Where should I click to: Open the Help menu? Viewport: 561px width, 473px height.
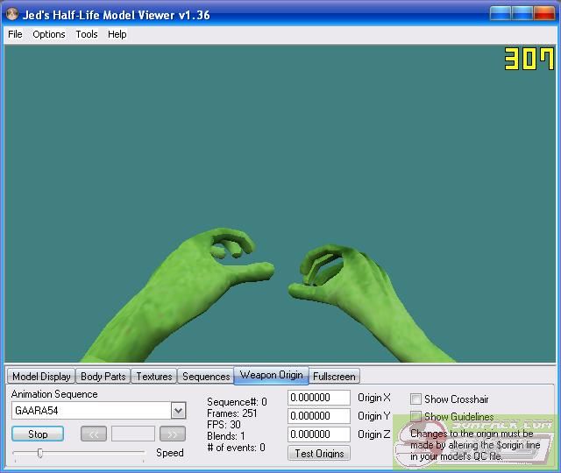(x=117, y=34)
